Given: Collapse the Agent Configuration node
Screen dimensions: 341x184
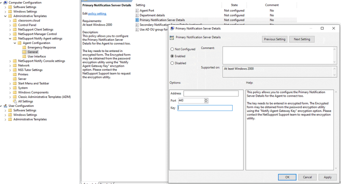Looking at the screenshot, I should pyautogui.click(x=15, y=43).
